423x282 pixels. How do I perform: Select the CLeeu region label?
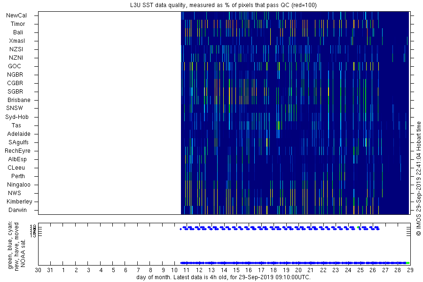[16, 168]
